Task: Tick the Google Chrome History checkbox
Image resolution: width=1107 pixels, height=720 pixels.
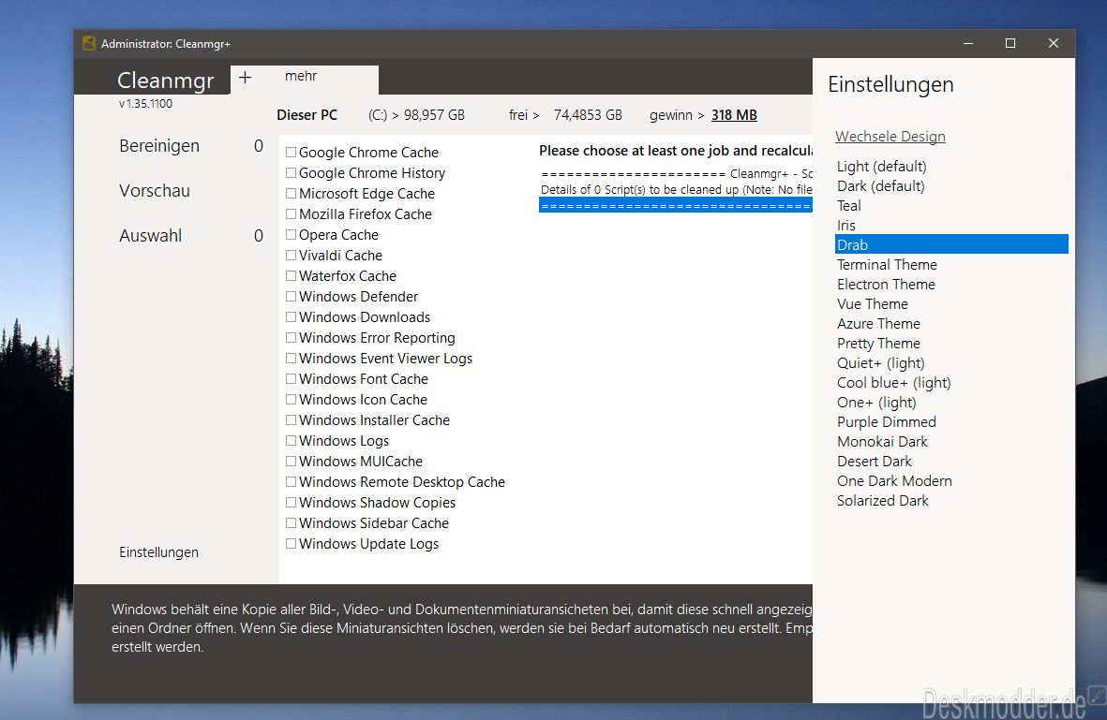Action: [x=291, y=173]
